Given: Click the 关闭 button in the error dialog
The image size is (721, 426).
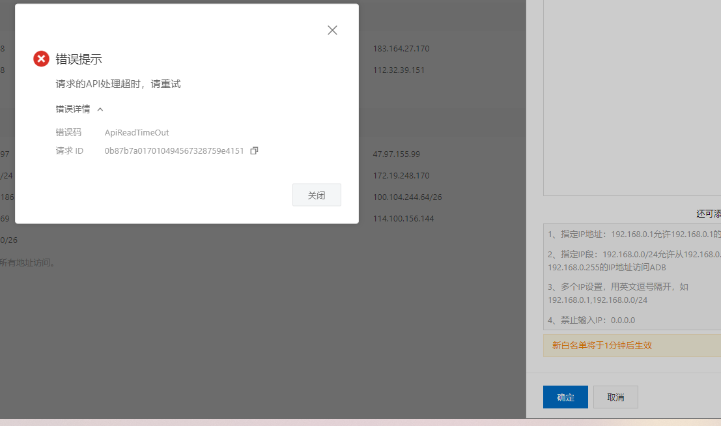Looking at the screenshot, I should click(317, 195).
